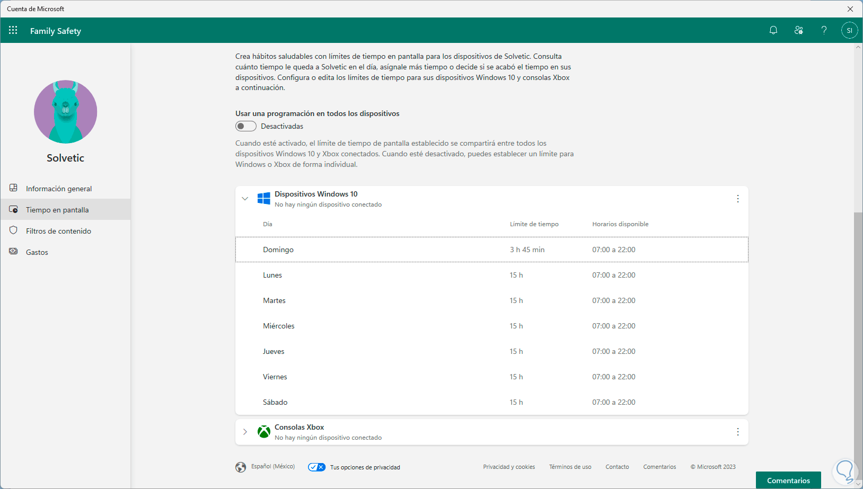
Task: Enable one schedule on all devices toggle
Action: coord(246,126)
